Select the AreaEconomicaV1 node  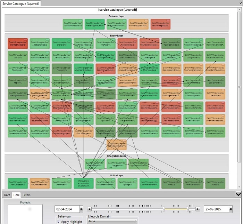(40, 43)
